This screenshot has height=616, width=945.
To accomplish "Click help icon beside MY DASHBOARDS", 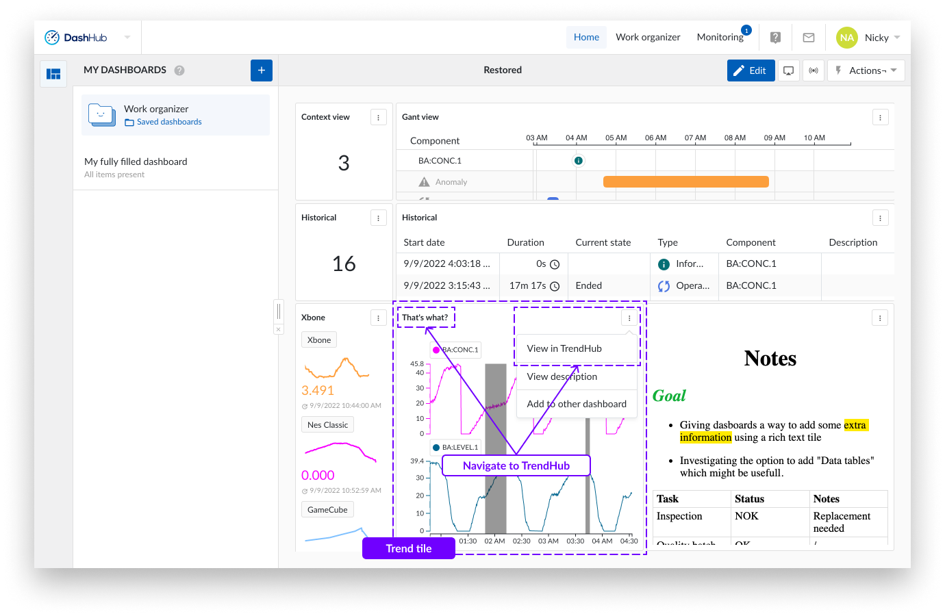I will (179, 70).
